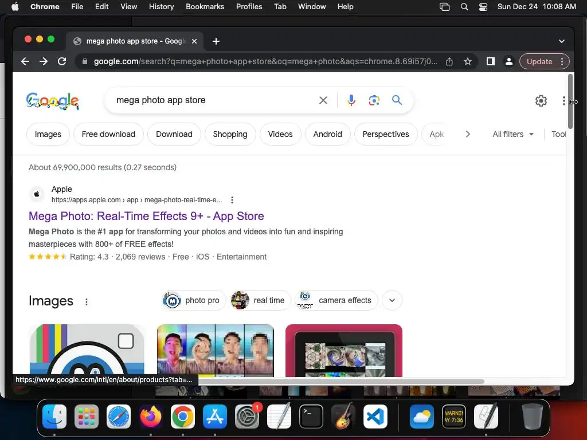
Task: Show more search filter chips
Action: pyautogui.click(x=468, y=134)
